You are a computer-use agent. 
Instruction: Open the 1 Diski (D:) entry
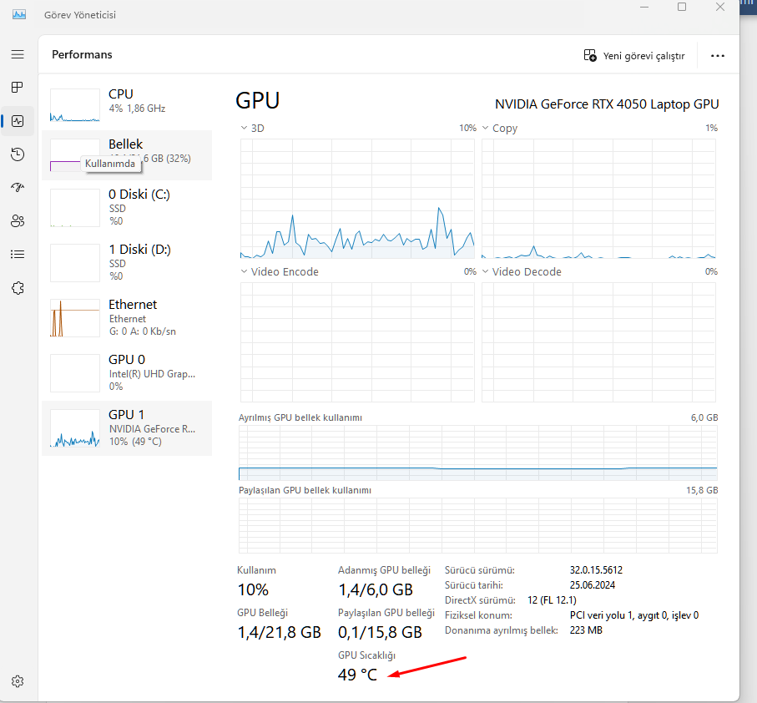[127, 260]
